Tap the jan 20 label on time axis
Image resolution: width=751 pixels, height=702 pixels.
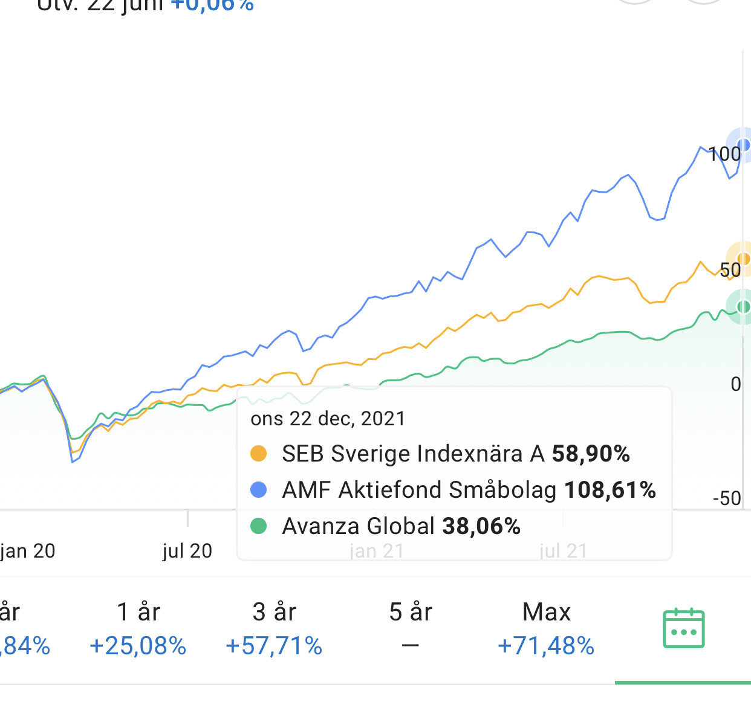click(x=28, y=551)
